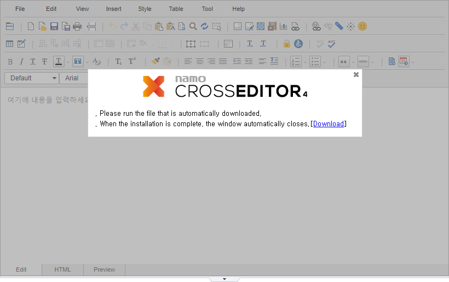Align text left
449x282 pixels.
coord(188,61)
